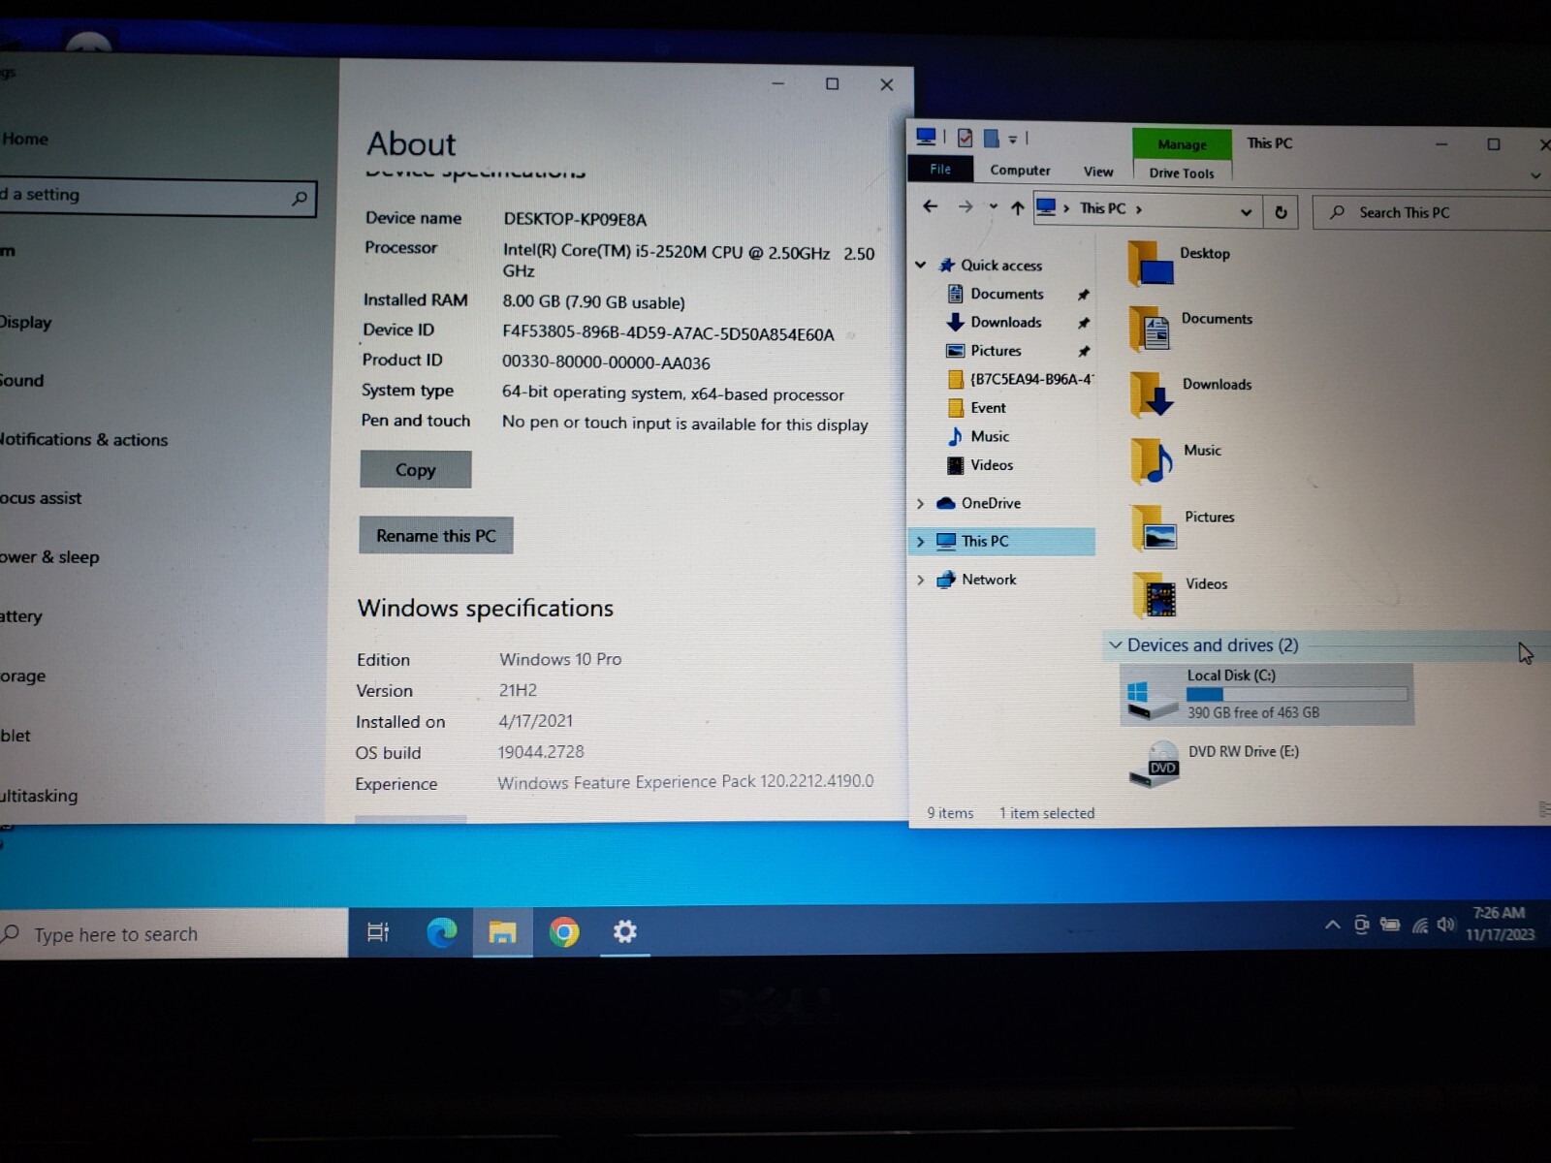
Task: Go forward in File Explorer
Action: [965, 206]
